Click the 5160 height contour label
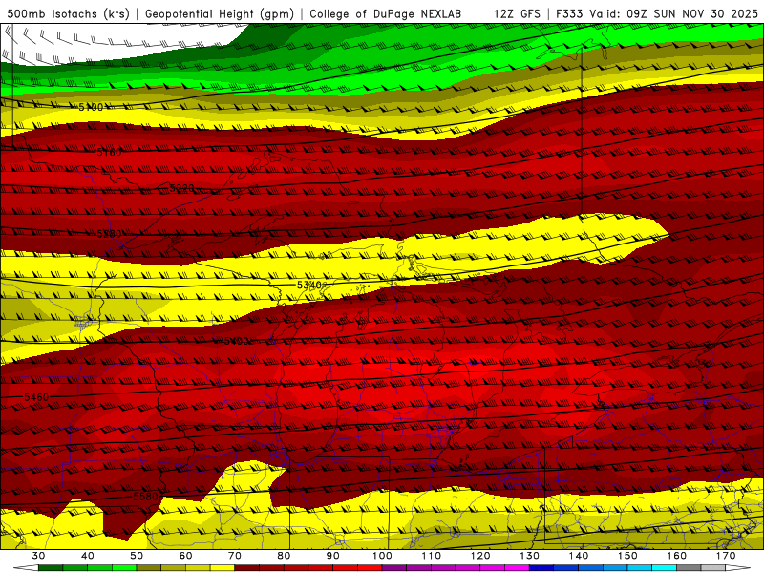 point(109,153)
